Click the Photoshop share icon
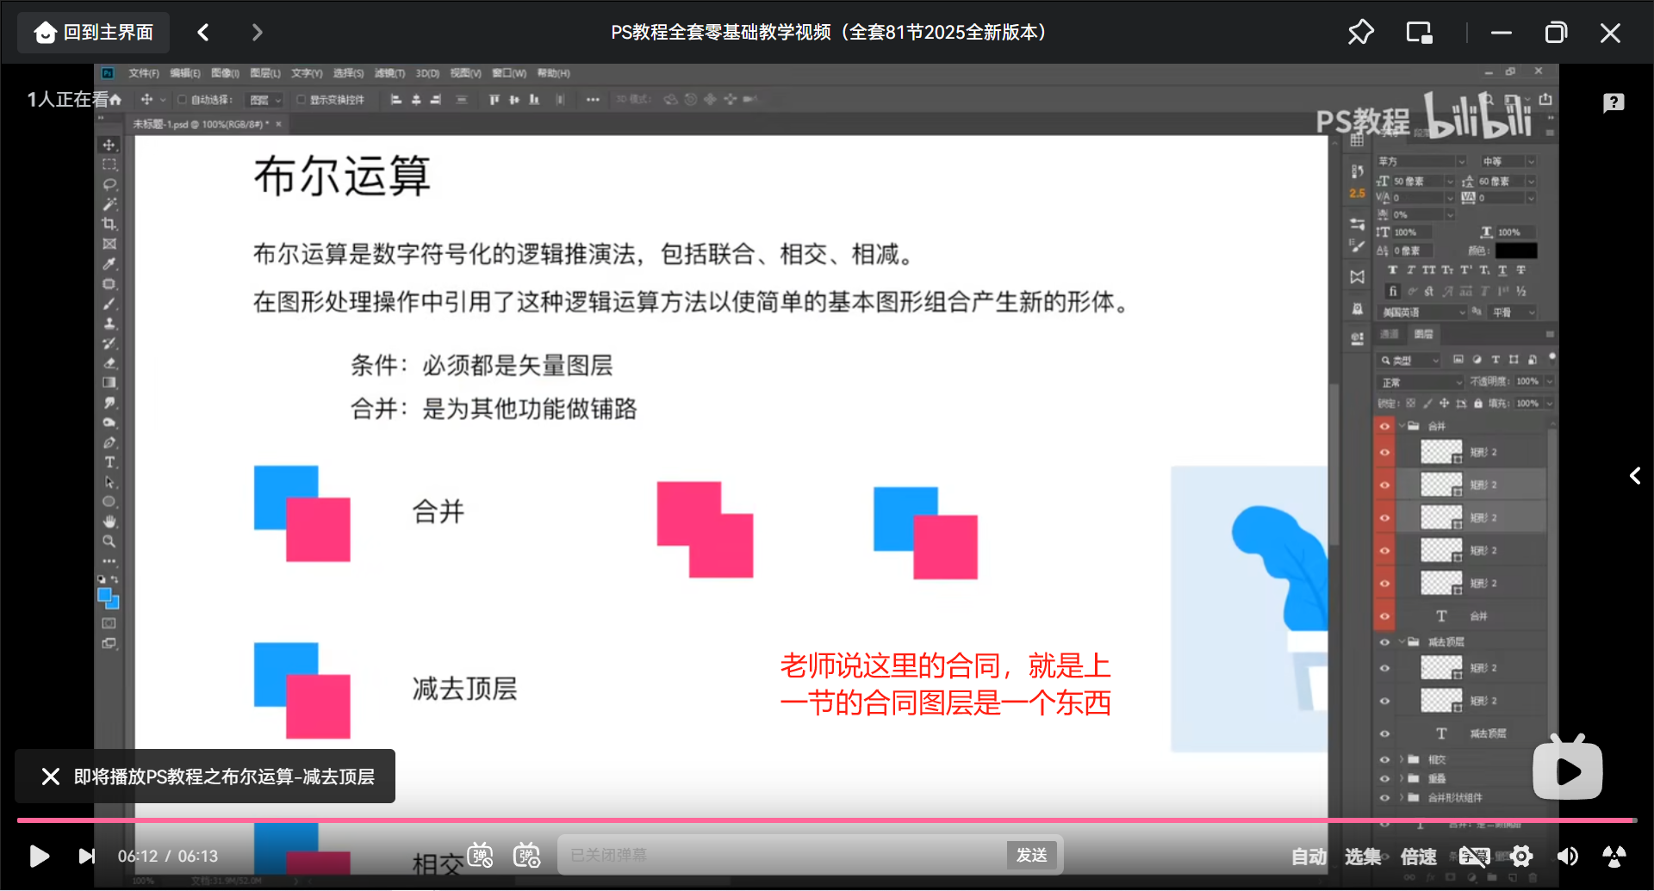The width and height of the screenshot is (1654, 891). point(1545,99)
